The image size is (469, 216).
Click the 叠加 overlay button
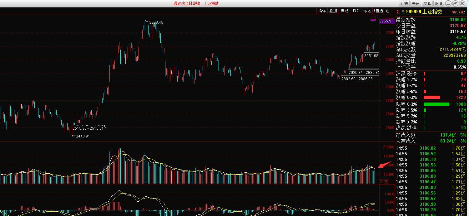333,11
